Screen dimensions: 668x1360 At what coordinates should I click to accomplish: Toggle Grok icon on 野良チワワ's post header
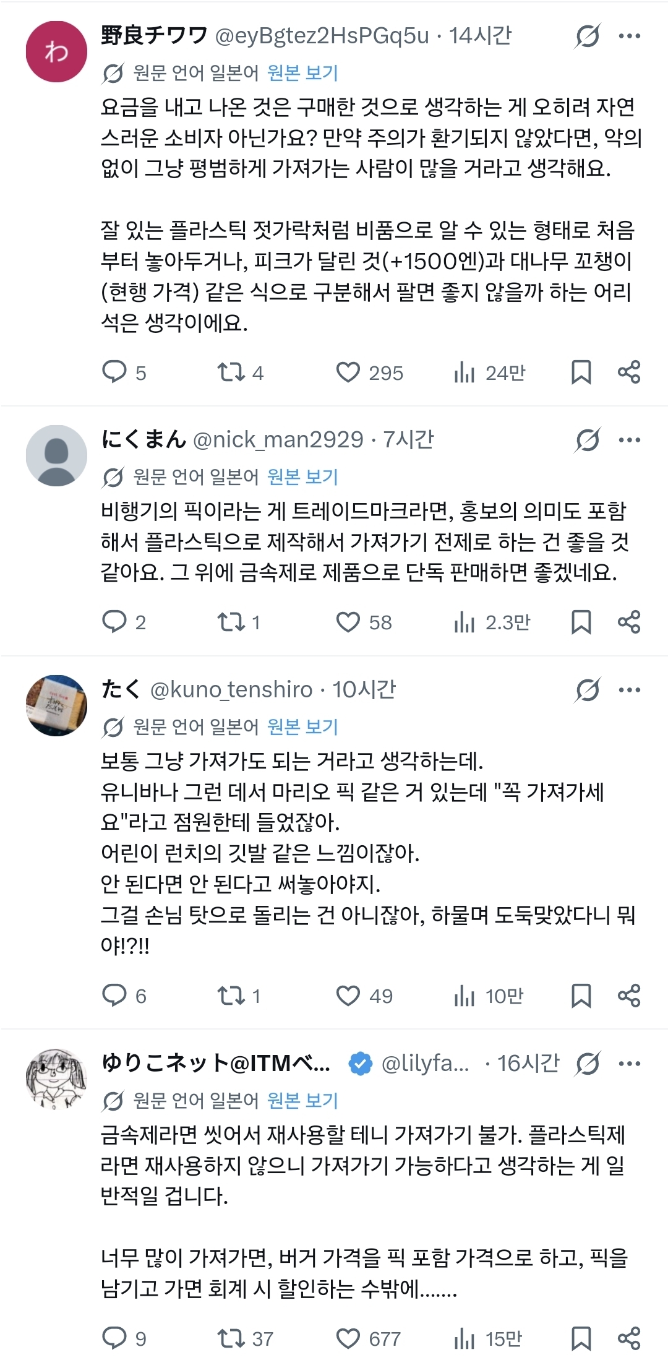tap(587, 36)
